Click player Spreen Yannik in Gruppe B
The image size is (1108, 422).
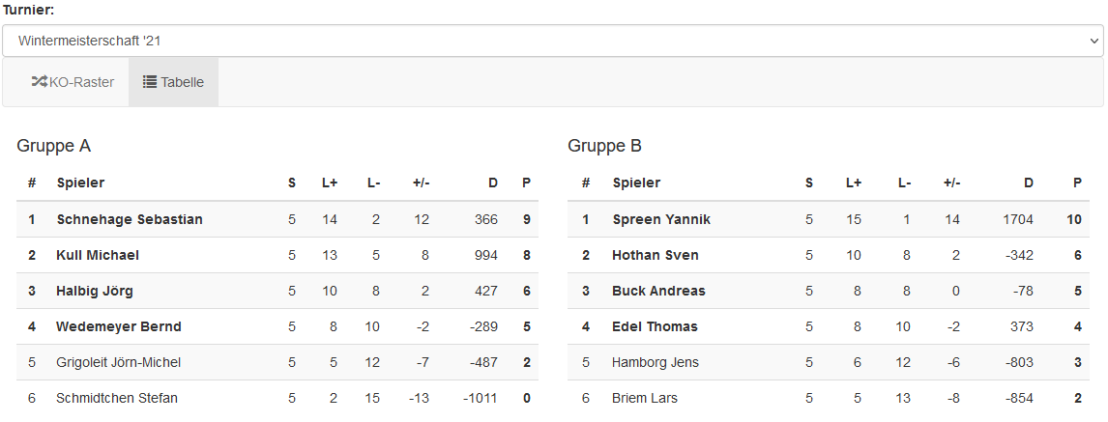pos(661,219)
